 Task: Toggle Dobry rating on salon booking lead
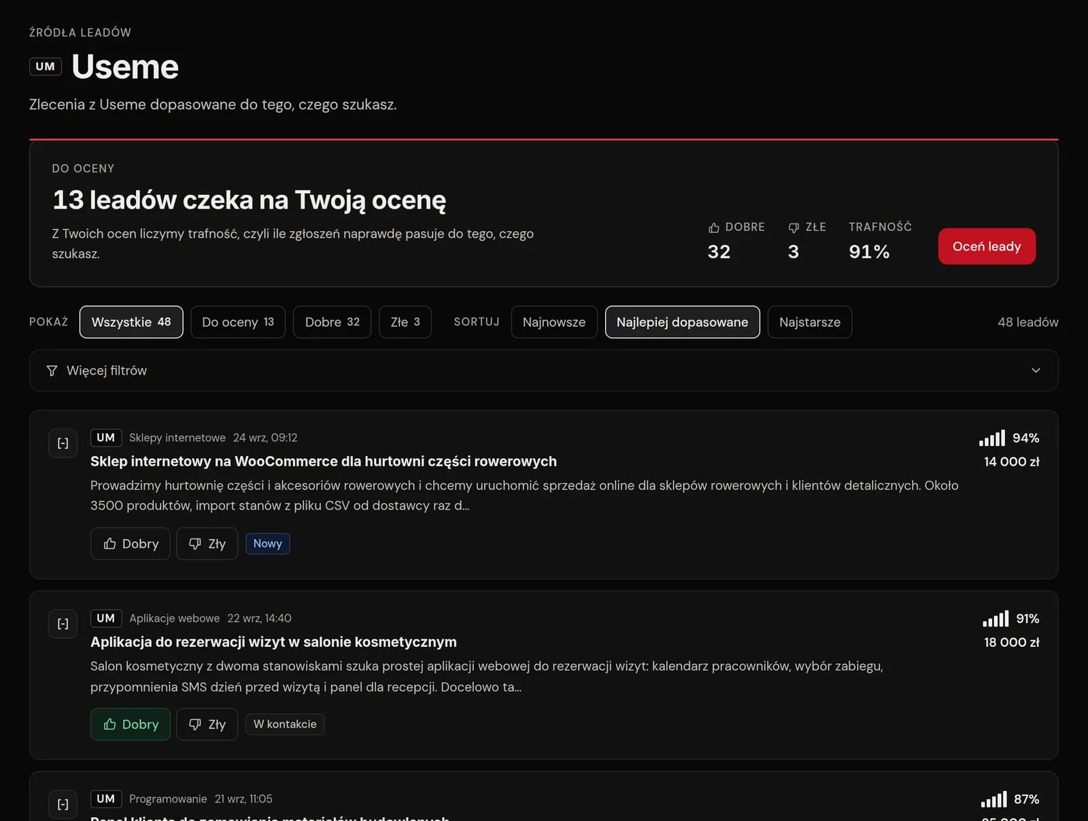click(x=131, y=724)
